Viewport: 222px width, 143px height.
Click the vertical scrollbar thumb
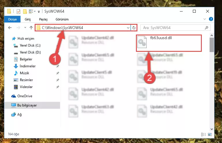coord(212,45)
